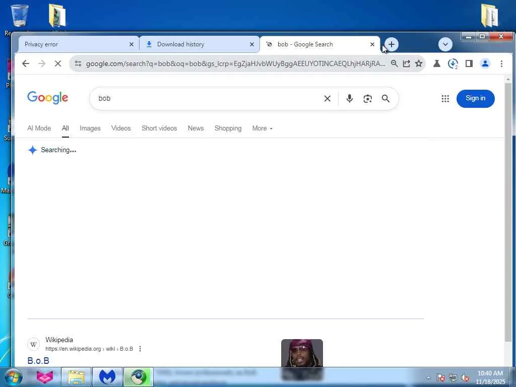The image size is (516, 387).
Task: Open three-dot options for Wikipedia result
Action: (140, 349)
